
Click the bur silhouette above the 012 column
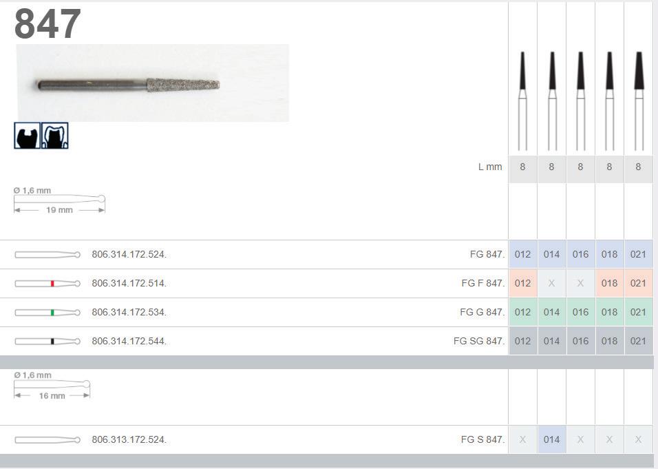pyautogui.click(x=522, y=100)
